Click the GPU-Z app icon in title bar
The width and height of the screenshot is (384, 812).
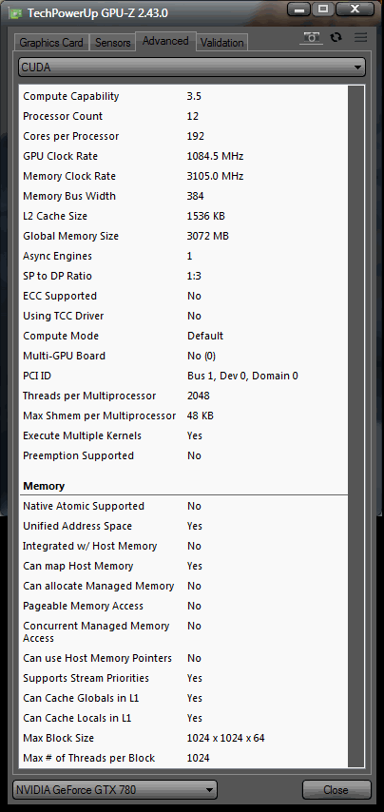(16, 13)
